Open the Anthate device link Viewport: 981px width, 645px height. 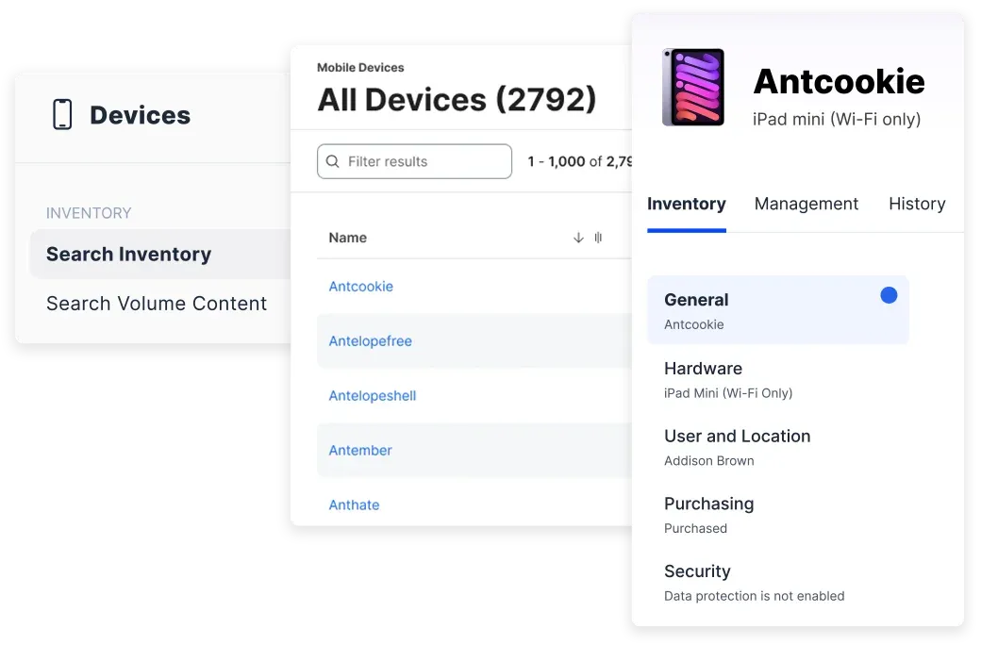354,504
